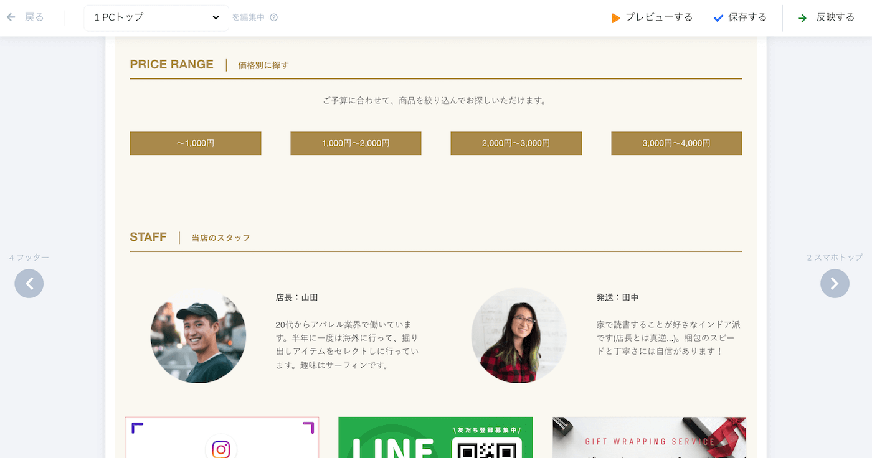Go to previous page Footer chevron
The image size is (872, 458).
(29, 284)
